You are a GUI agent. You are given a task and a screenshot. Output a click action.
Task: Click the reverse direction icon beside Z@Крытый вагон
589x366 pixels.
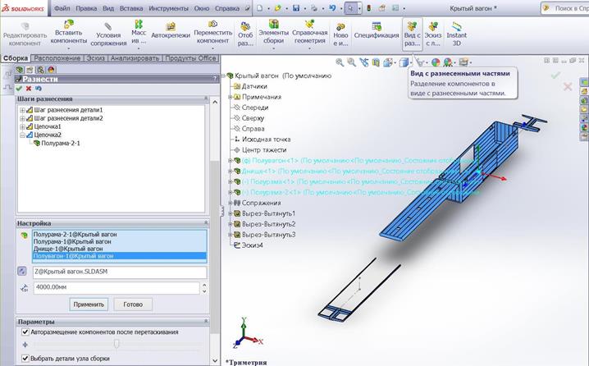[23, 272]
